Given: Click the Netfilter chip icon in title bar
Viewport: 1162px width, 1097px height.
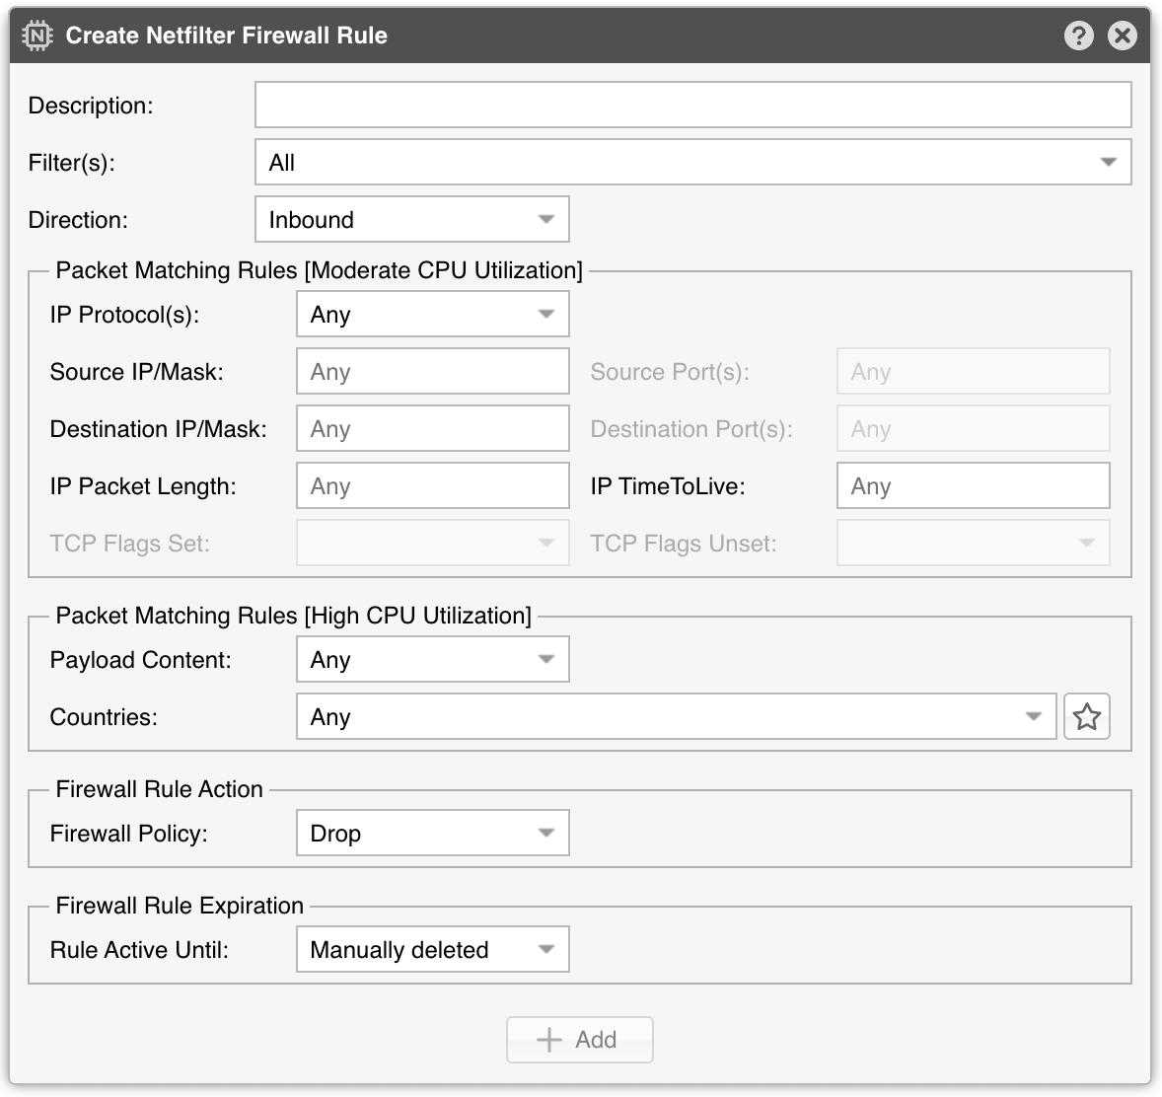Looking at the screenshot, I should click(37, 36).
